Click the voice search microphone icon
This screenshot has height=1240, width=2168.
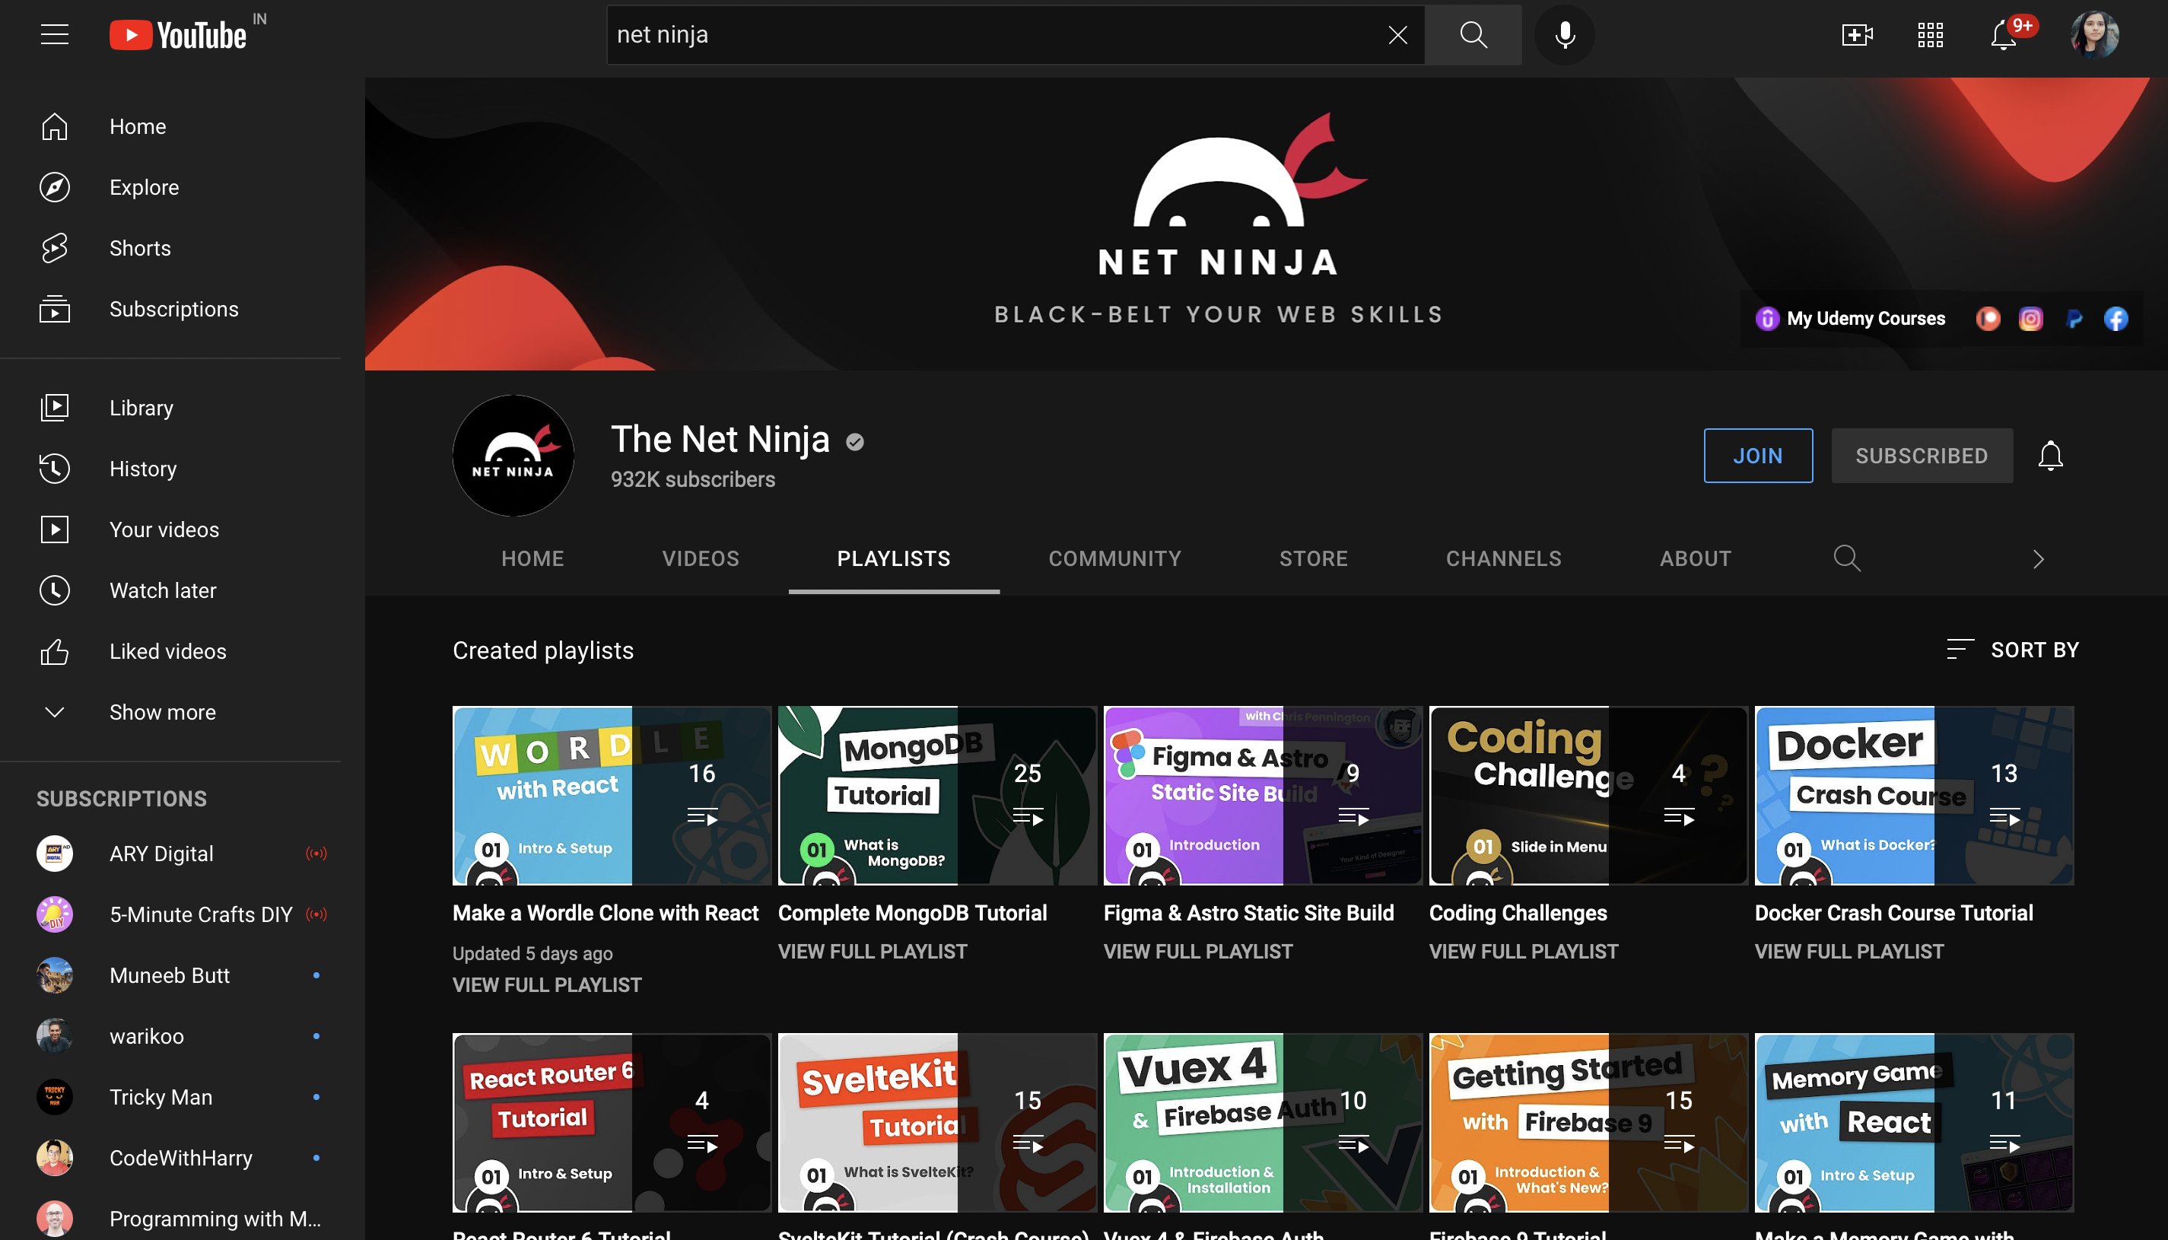coord(1564,35)
